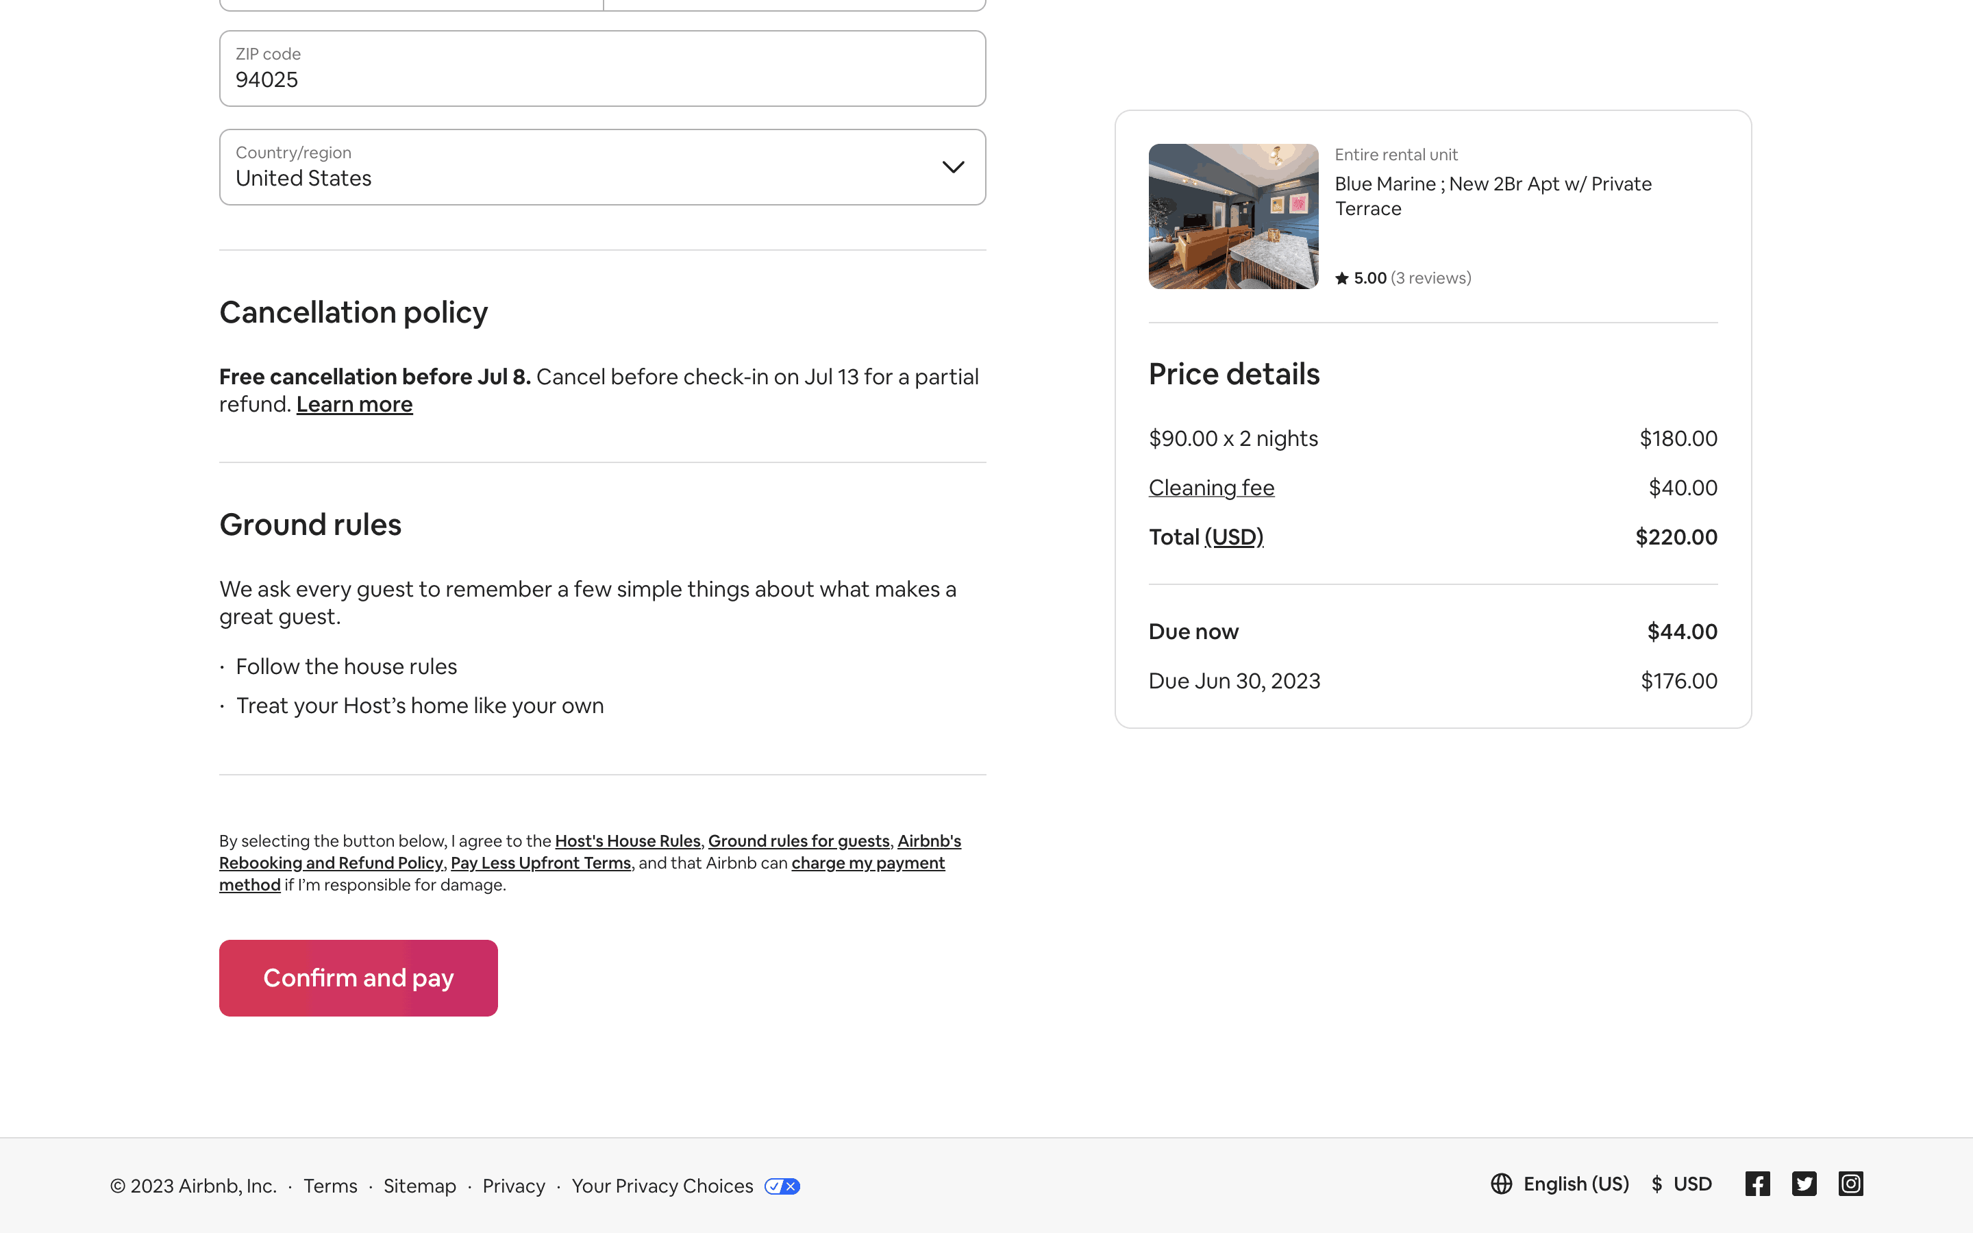Open the Cleaning fee details link
This screenshot has height=1233, width=1973.
(x=1211, y=488)
